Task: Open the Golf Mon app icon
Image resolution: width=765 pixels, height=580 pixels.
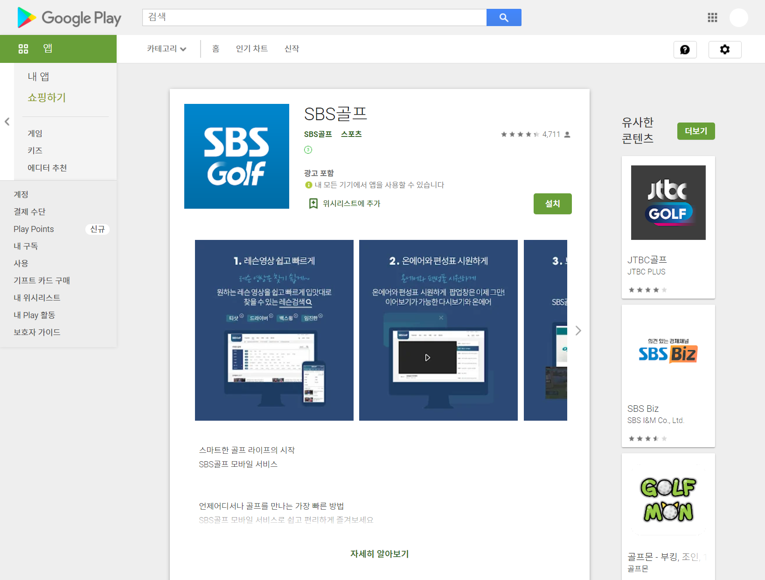Action: point(668,500)
